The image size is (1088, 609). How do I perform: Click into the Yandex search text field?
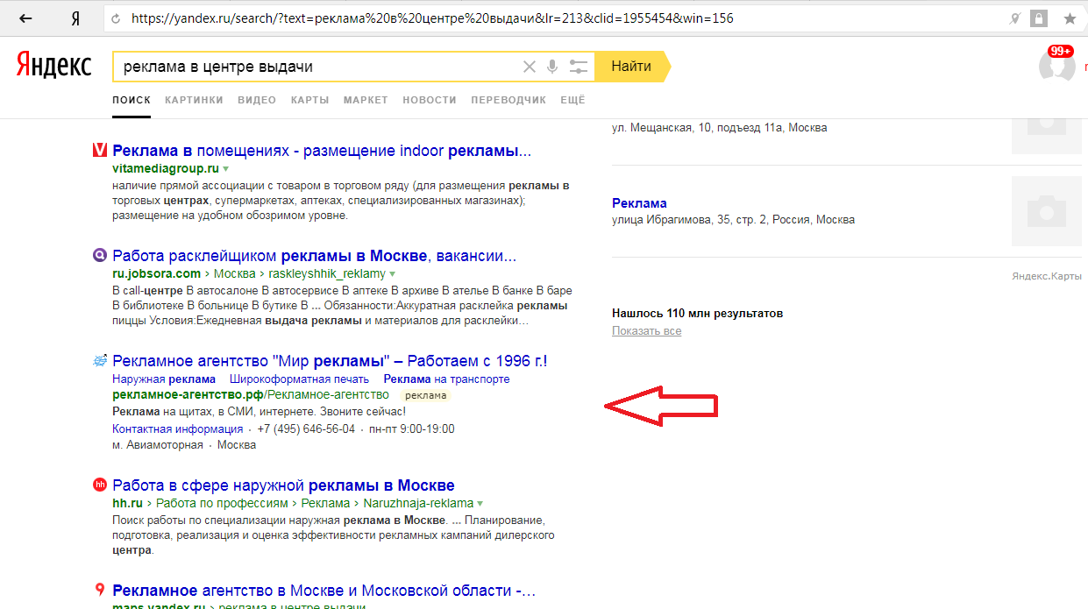coord(316,67)
